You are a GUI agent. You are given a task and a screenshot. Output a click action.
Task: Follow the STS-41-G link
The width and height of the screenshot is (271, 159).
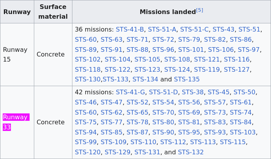click(x=130, y=92)
